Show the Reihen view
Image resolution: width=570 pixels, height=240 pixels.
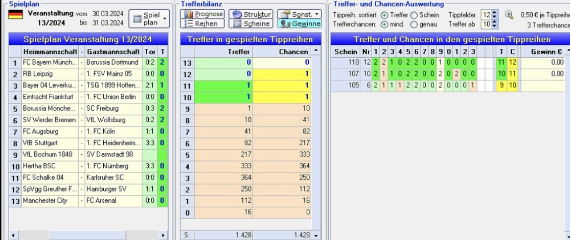pos(202,23)
